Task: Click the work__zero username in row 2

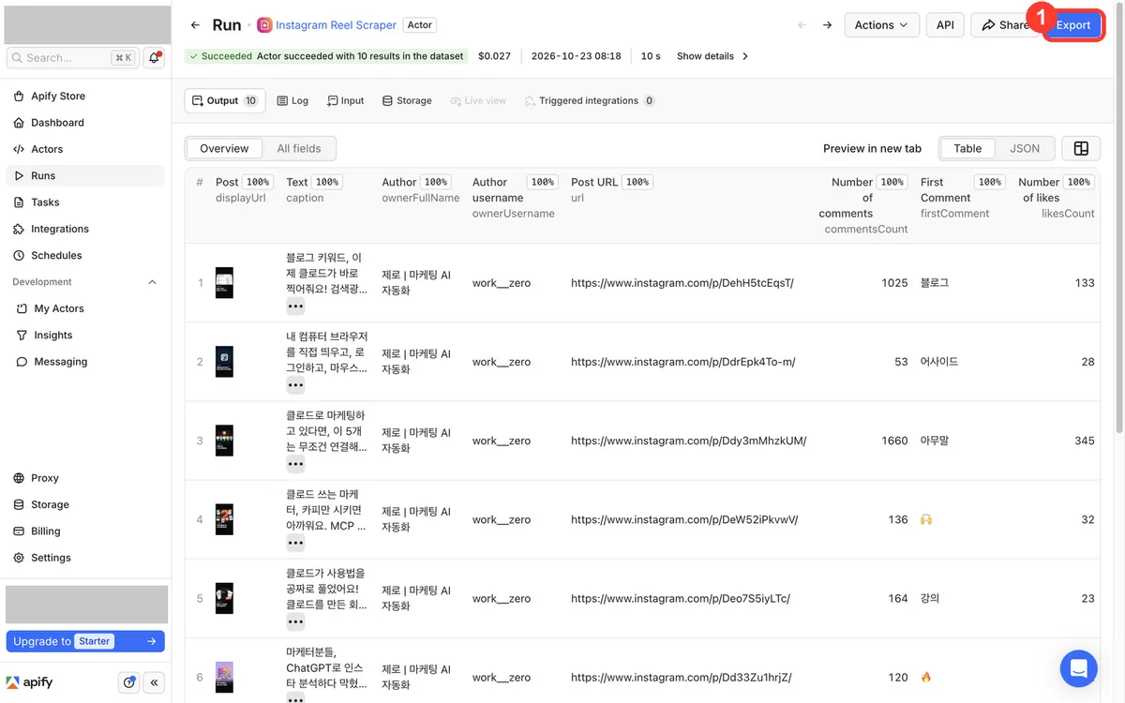Action: tap(501, 362)
